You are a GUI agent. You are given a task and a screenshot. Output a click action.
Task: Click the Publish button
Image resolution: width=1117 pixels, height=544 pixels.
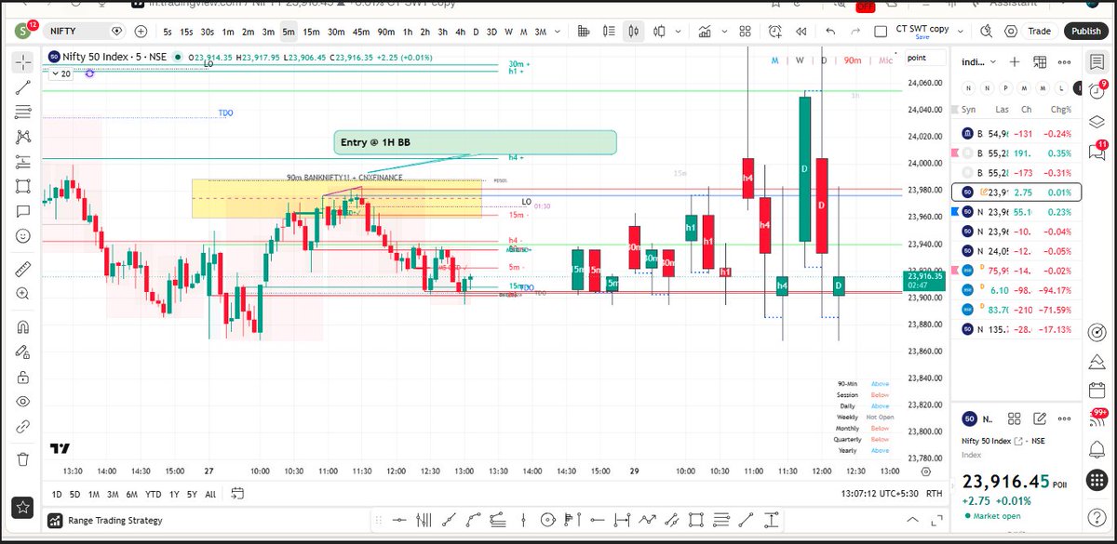point(1085,31)
